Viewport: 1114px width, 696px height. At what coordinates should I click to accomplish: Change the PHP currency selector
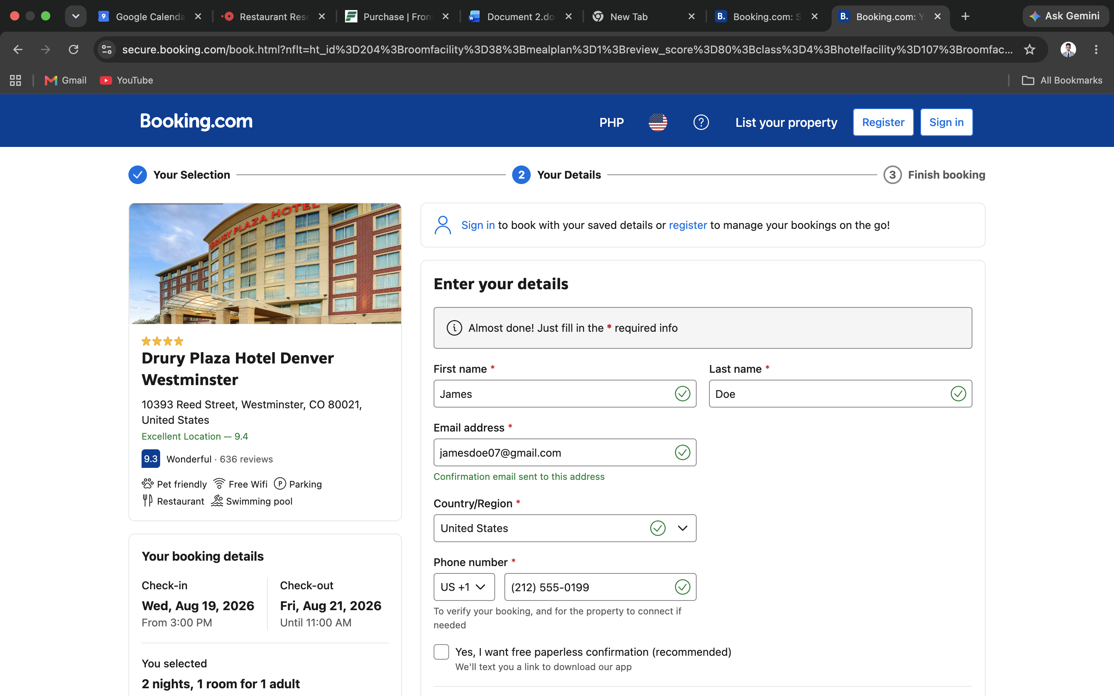click(611, 123)
